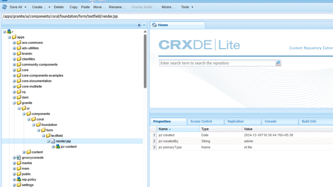The image size is (333, 187).
Task: Expand the content folder node
Action: coord(24,152)
